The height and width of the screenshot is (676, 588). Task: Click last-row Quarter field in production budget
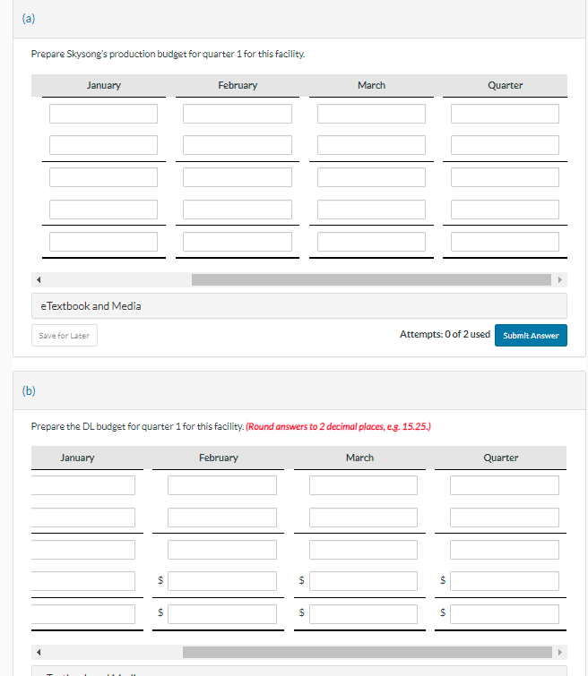point(505,242)
